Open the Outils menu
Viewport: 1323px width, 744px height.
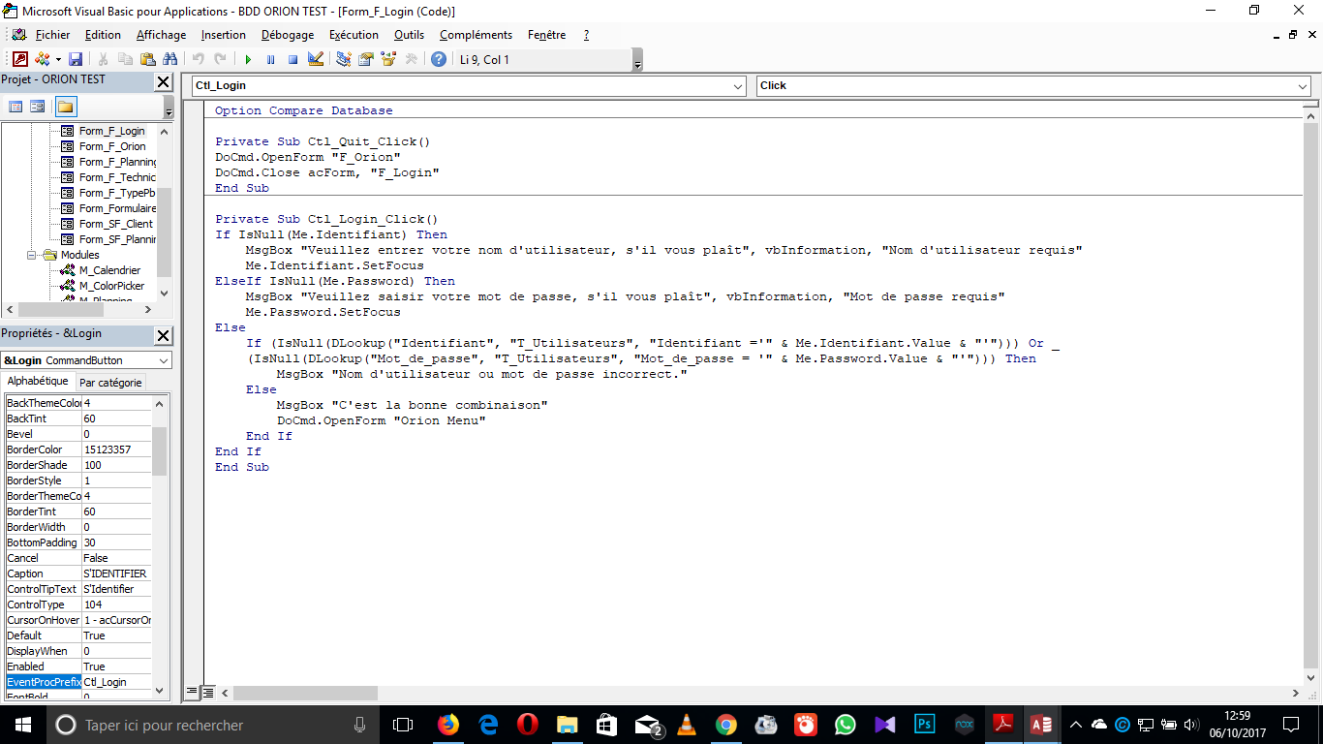[409, 35]
